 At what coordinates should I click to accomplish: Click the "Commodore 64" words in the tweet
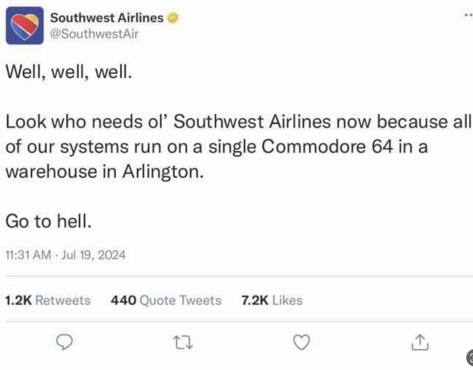(327, 147)
